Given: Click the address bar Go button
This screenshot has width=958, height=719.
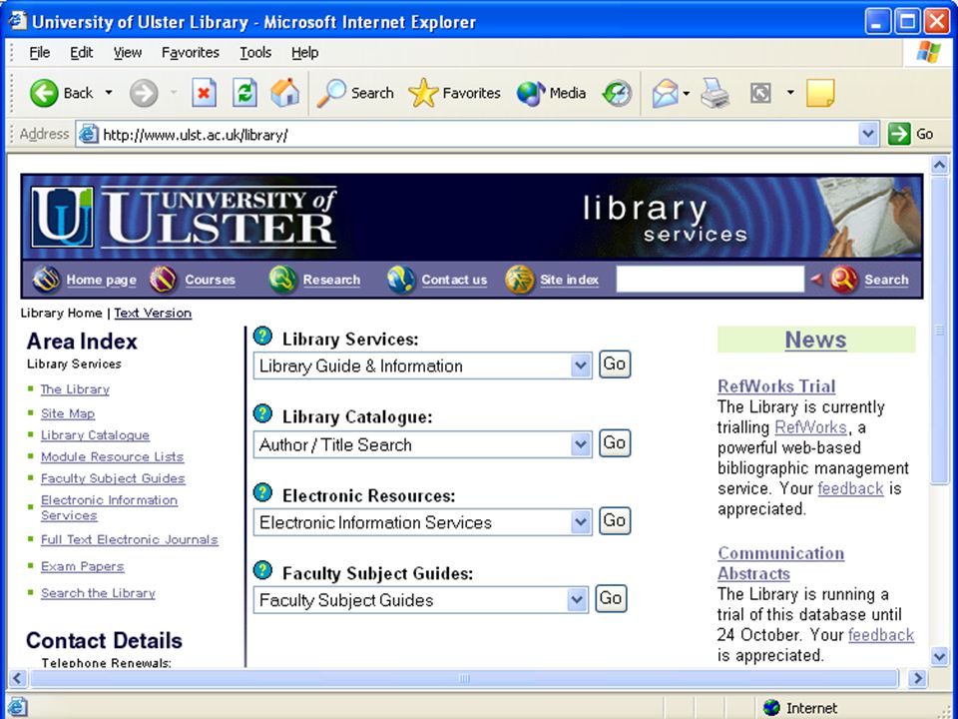Looking at the screenshot, I should (x=911, y=134).
